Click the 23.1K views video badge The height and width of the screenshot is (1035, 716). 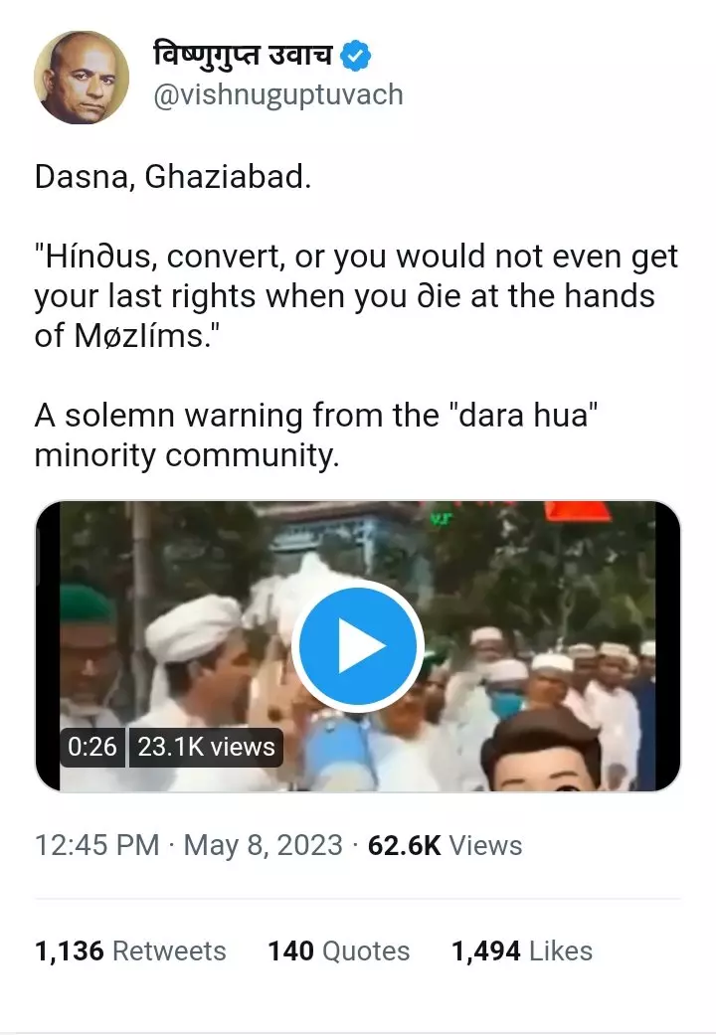pos(206,747)
